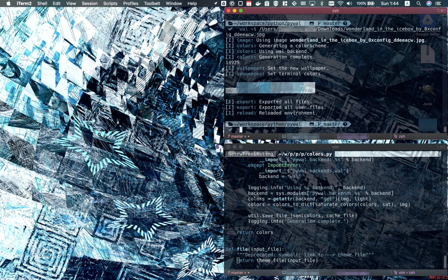
Task: Open the Help menu
Action: pos(192,3)
